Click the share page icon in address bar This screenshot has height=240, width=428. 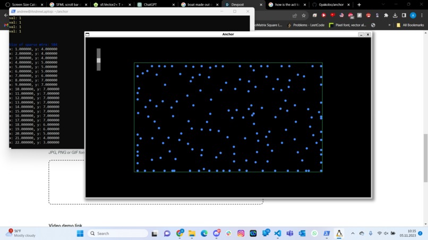[x=295, y=15]
